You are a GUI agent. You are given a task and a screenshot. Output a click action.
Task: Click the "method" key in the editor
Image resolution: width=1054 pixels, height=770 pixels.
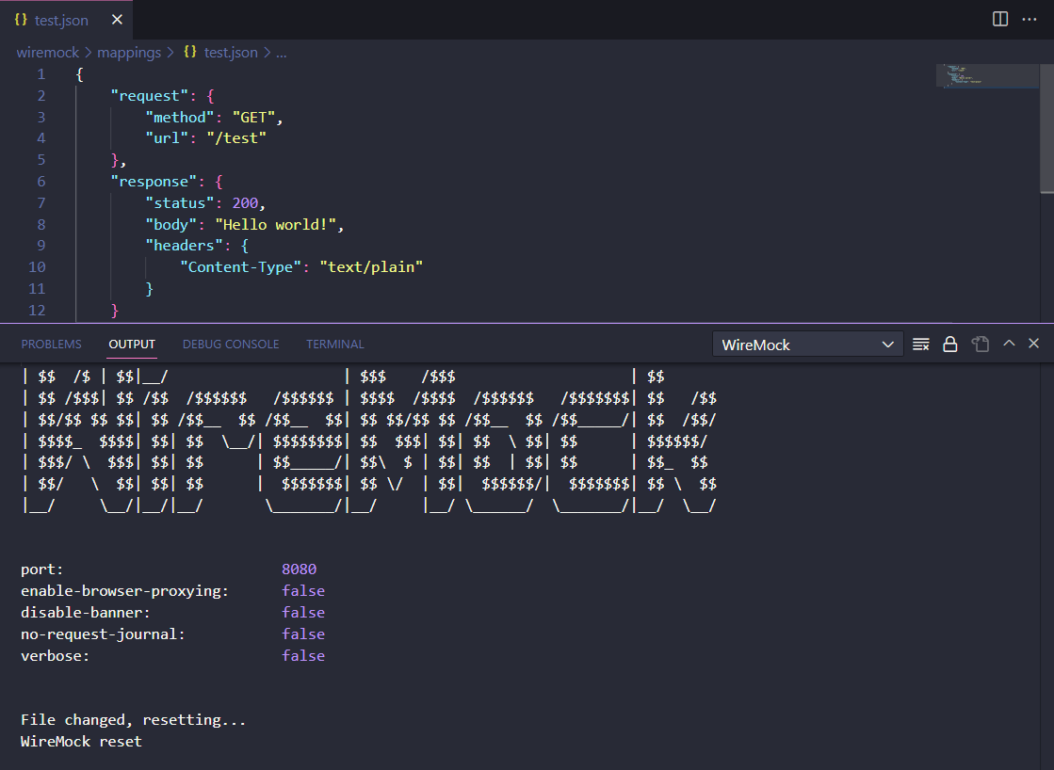point(180,118)
